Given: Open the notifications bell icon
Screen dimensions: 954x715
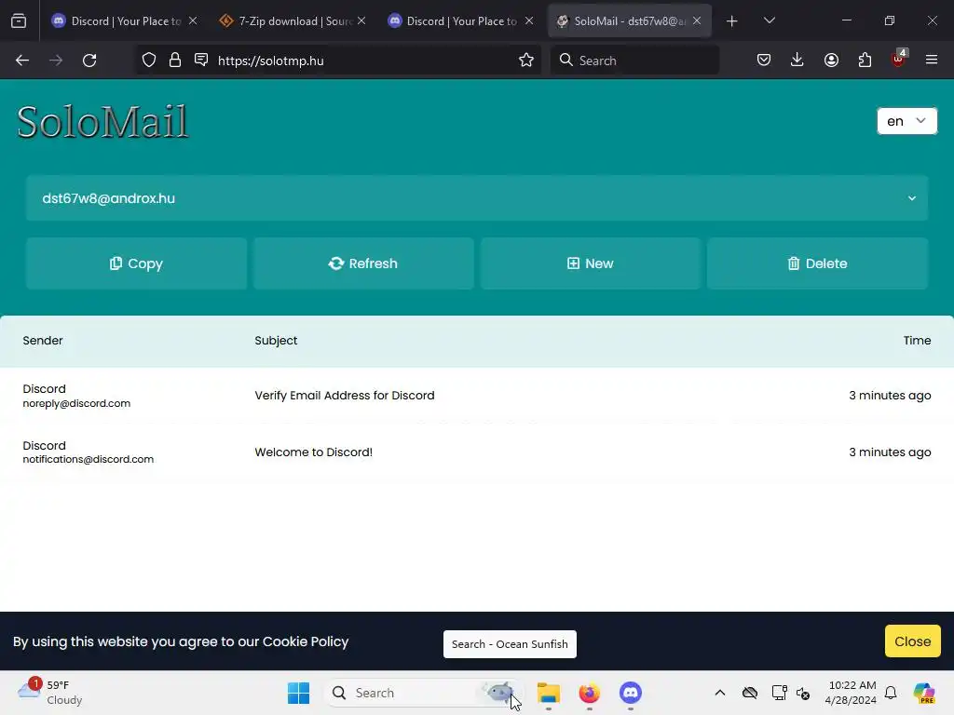Looking at the screenshot, I should (891, 693).
